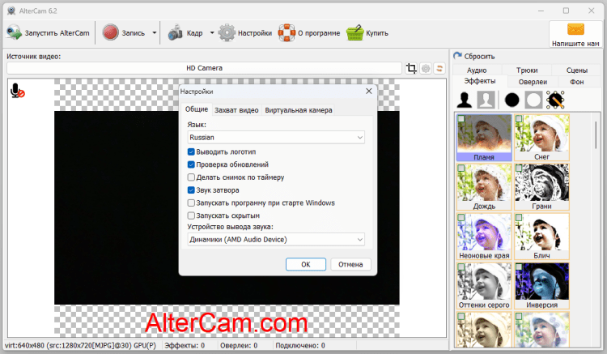The width and height of the screenshot is (607, 354).
Task: Tick the Инверсия effect checkbox
Action: (519, 267)
